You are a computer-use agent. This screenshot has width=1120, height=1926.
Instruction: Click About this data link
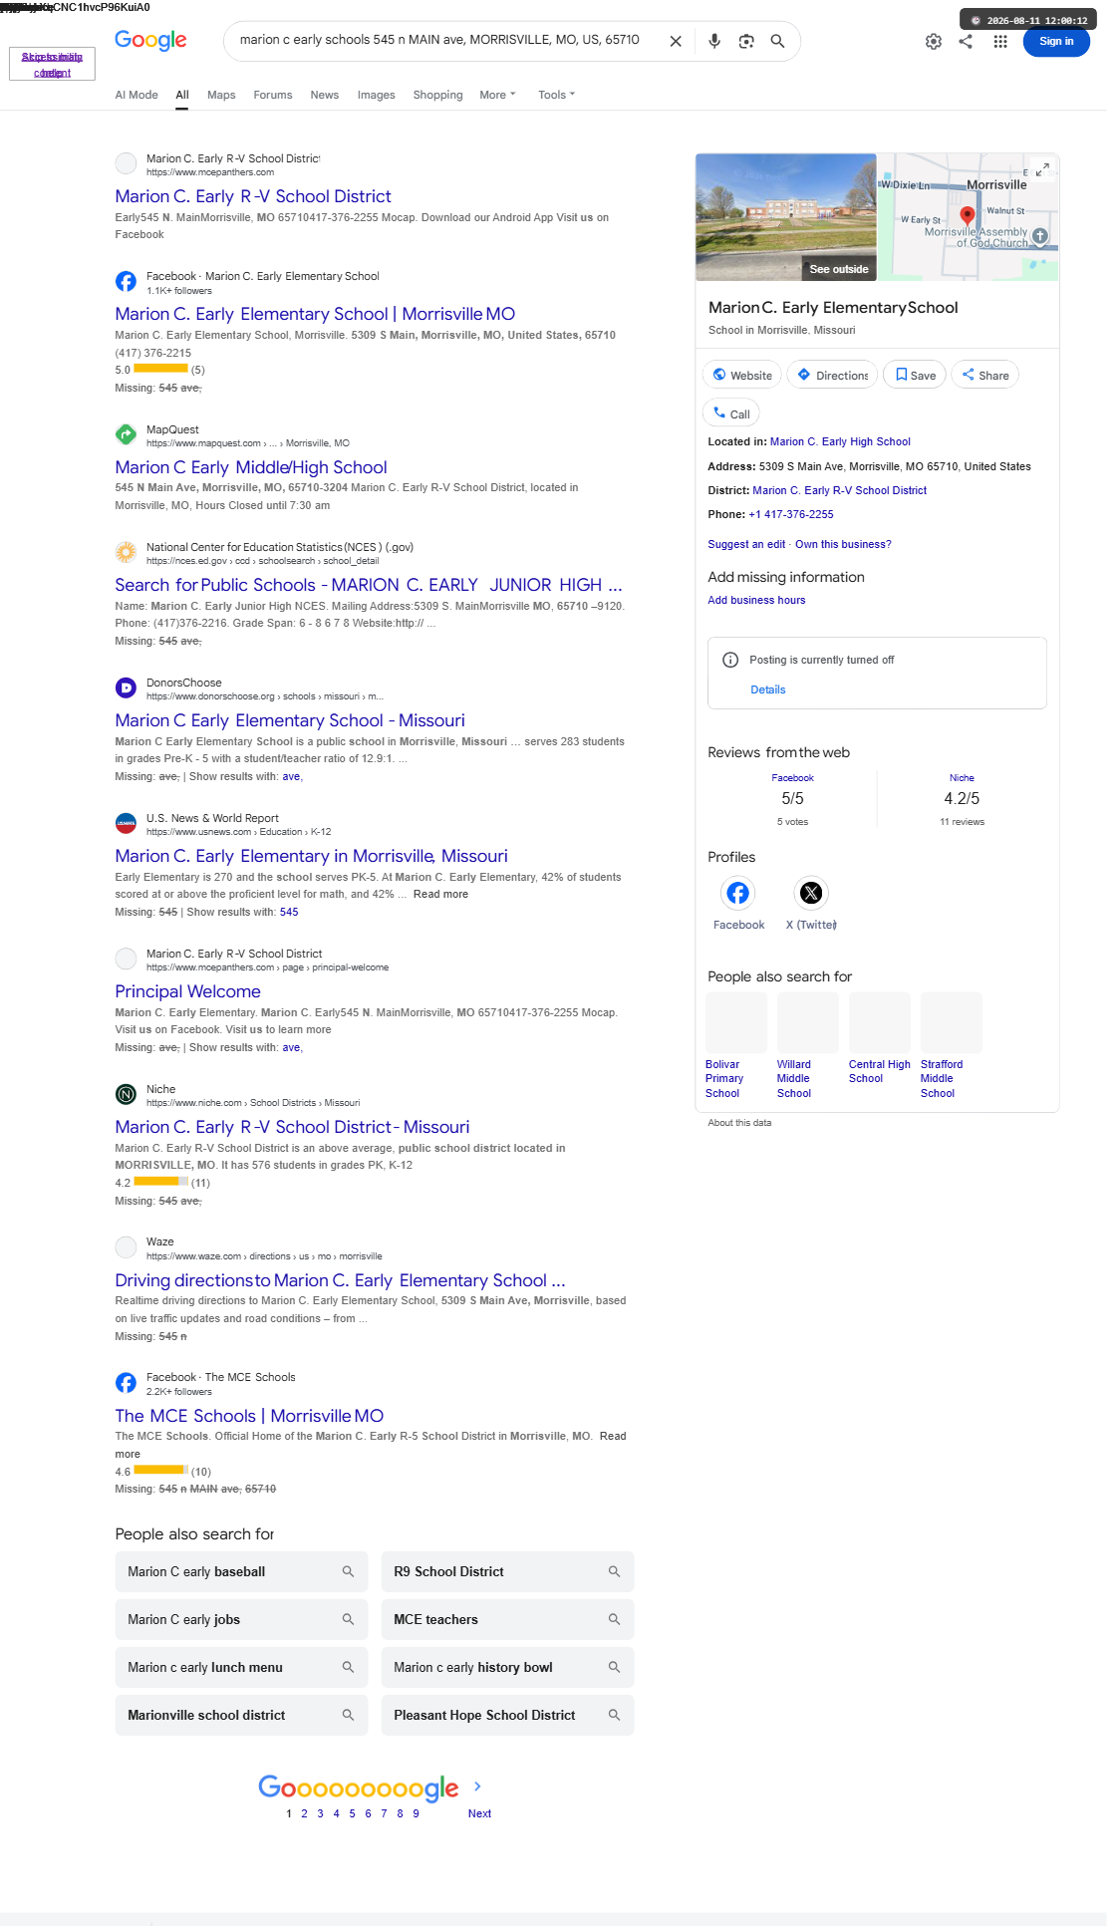coord(739,1123)
